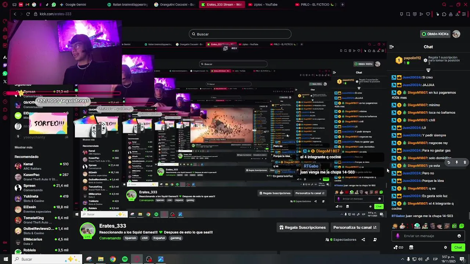The height and width of the screenshot is (264, 470).
Task: Click the Conversando category link
Action: click(x=110, y=238)
